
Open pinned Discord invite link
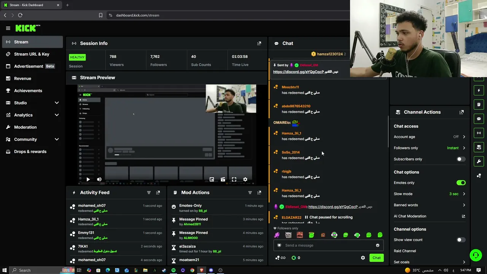[298, 72]
